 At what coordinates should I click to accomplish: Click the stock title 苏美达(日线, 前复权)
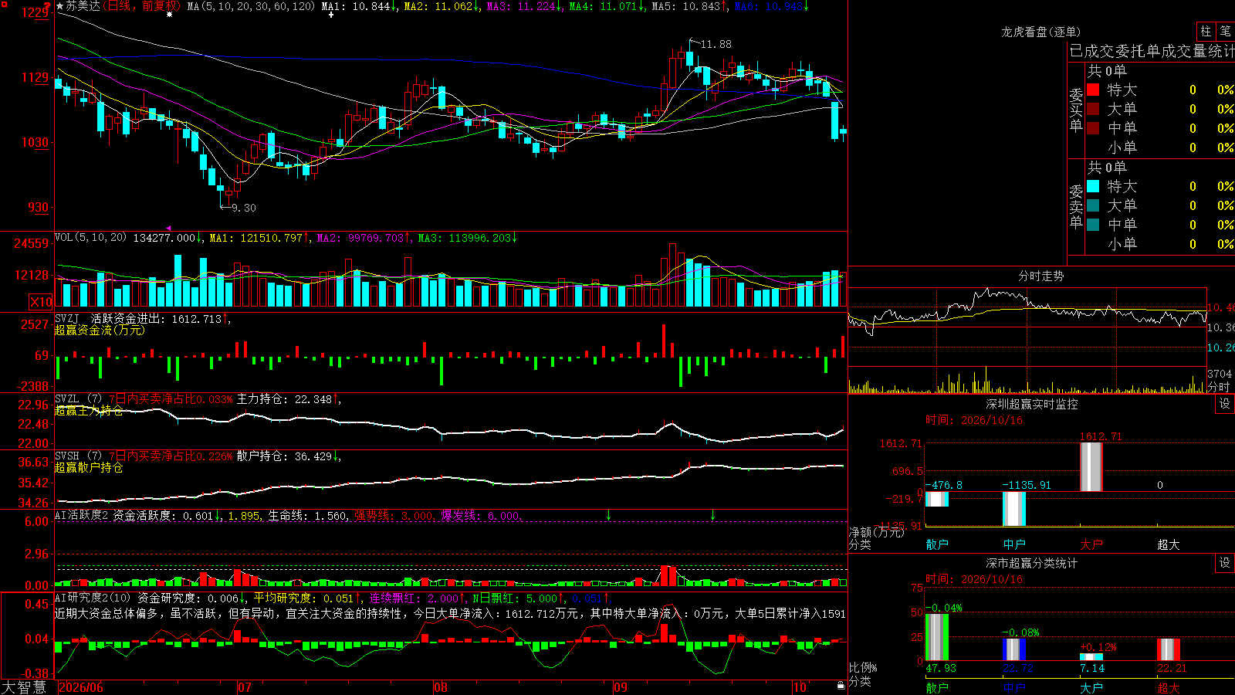pyautogui.click(x=123, y=6)
